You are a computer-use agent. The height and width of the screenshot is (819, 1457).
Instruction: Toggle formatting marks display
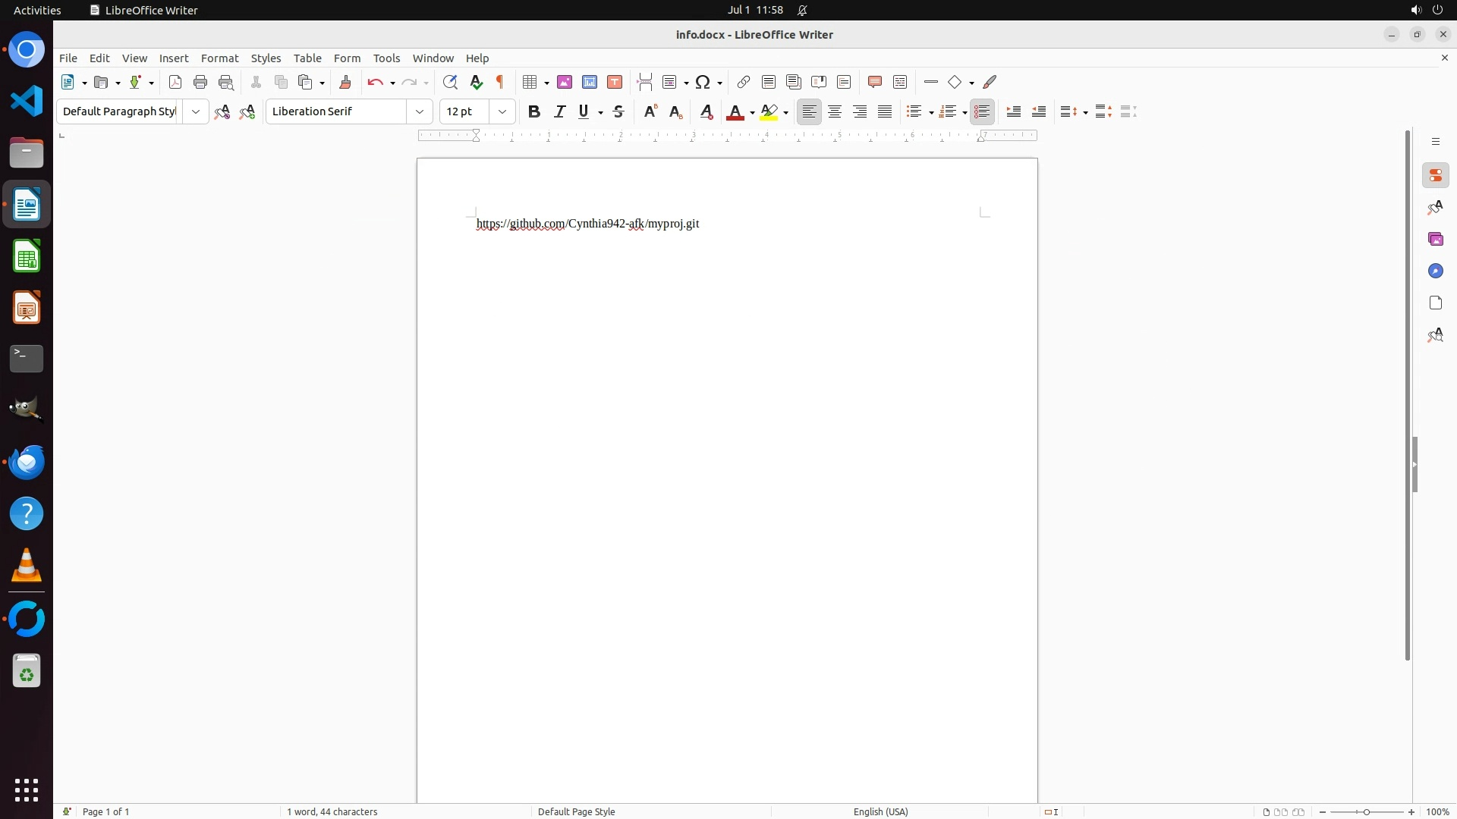point(500,82)
